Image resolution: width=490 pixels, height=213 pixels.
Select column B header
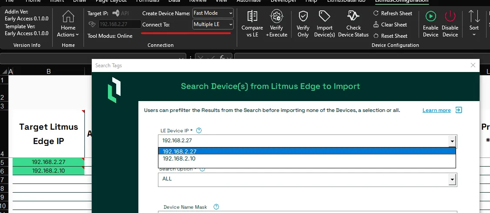(49, 72)
